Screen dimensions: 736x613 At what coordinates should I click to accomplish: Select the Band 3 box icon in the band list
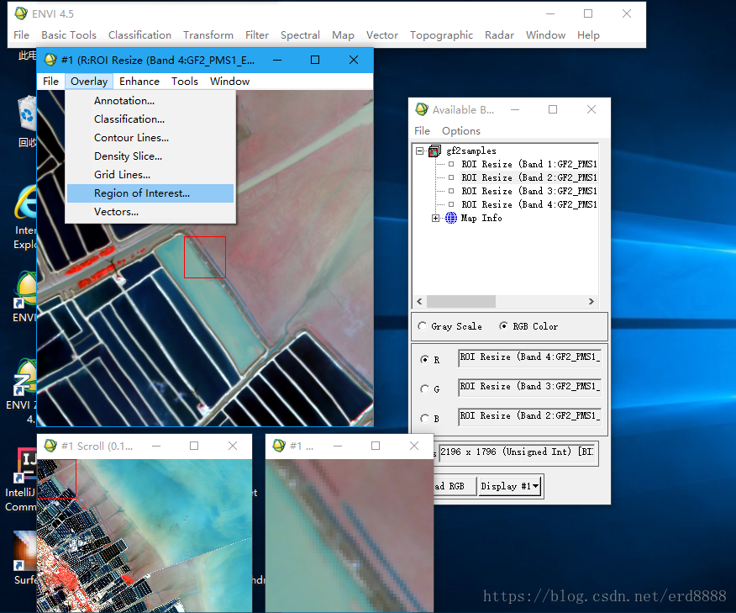pyautogui.click(x=451, y=191)
